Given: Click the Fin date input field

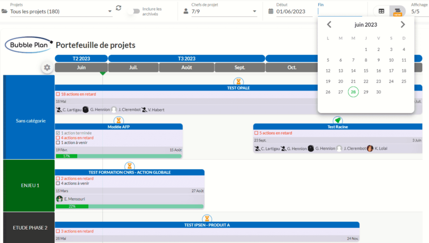Looking at the screenshot, I should (340, 12).
